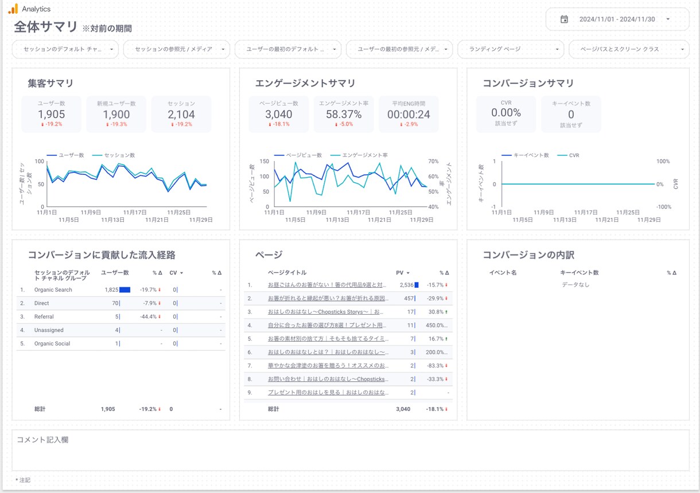Toggle the ユーザー数 legend in acquisition chart
This screenshot has height=493, width=700.
point(65,155)
